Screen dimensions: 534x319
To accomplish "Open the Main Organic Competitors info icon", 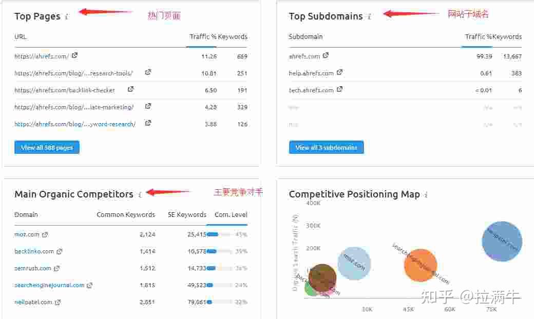I will point(140,195).
